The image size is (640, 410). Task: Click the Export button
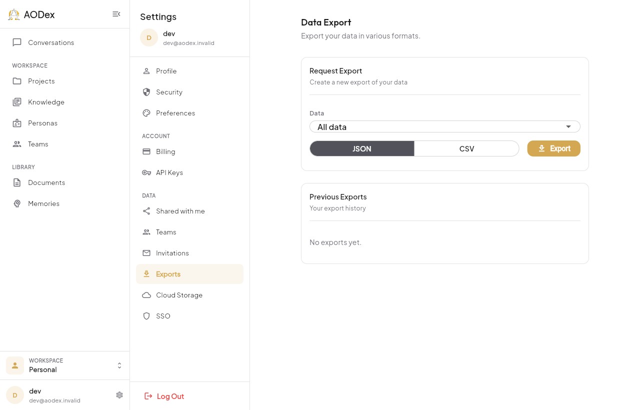[x=554, y=148]
